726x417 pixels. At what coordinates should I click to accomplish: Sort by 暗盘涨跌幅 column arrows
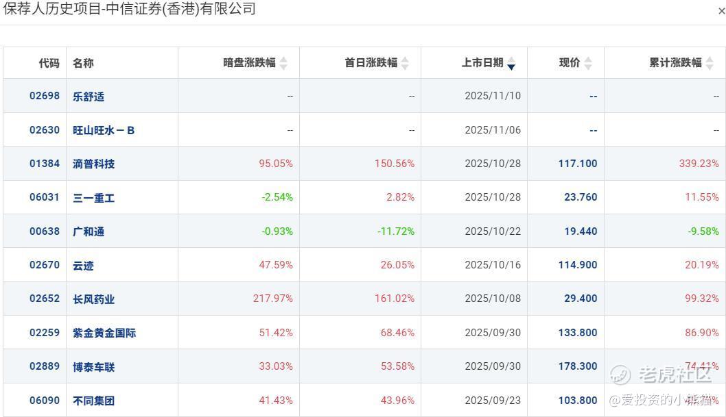[283, 63]
